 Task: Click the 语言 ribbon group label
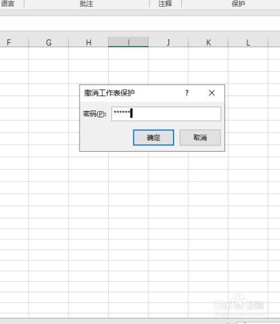tap(7, 4)
